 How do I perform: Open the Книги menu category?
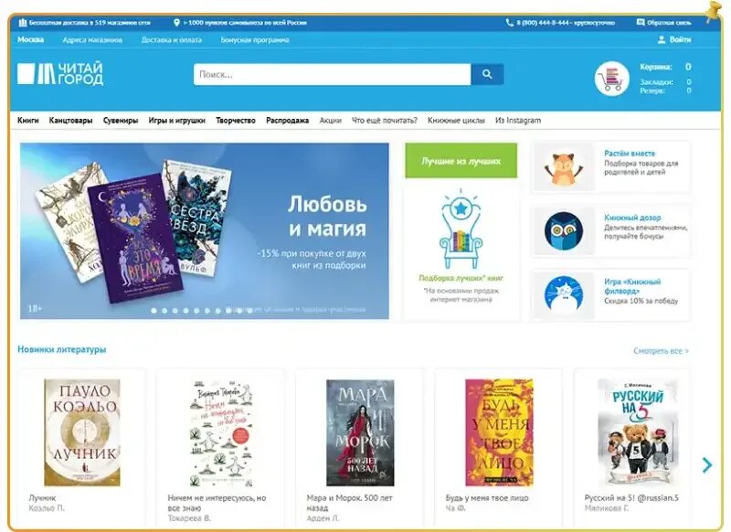point(28,121)
